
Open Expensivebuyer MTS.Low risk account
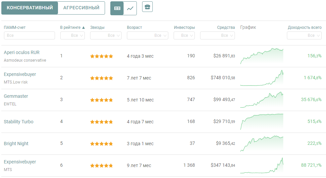pos(20,74)
